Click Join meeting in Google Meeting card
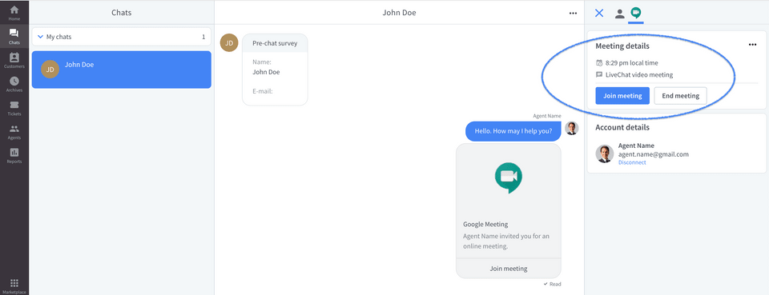 pyautogui.click(x=509, y=269)
